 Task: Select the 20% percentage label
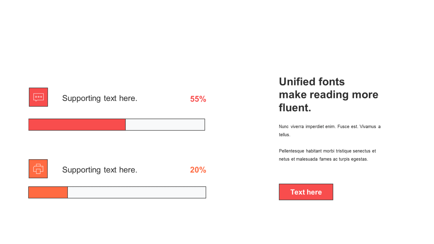[198, 170]
